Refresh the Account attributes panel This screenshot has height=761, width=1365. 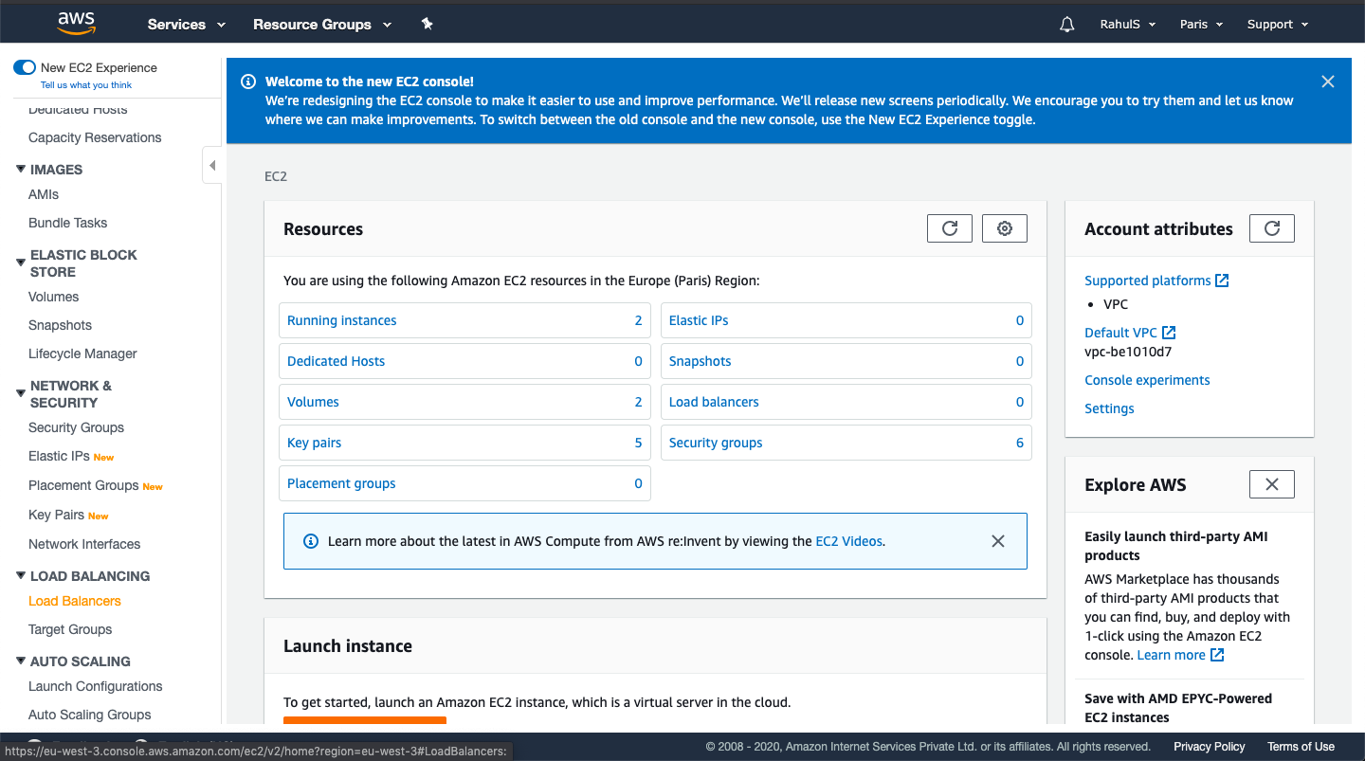1271,227
